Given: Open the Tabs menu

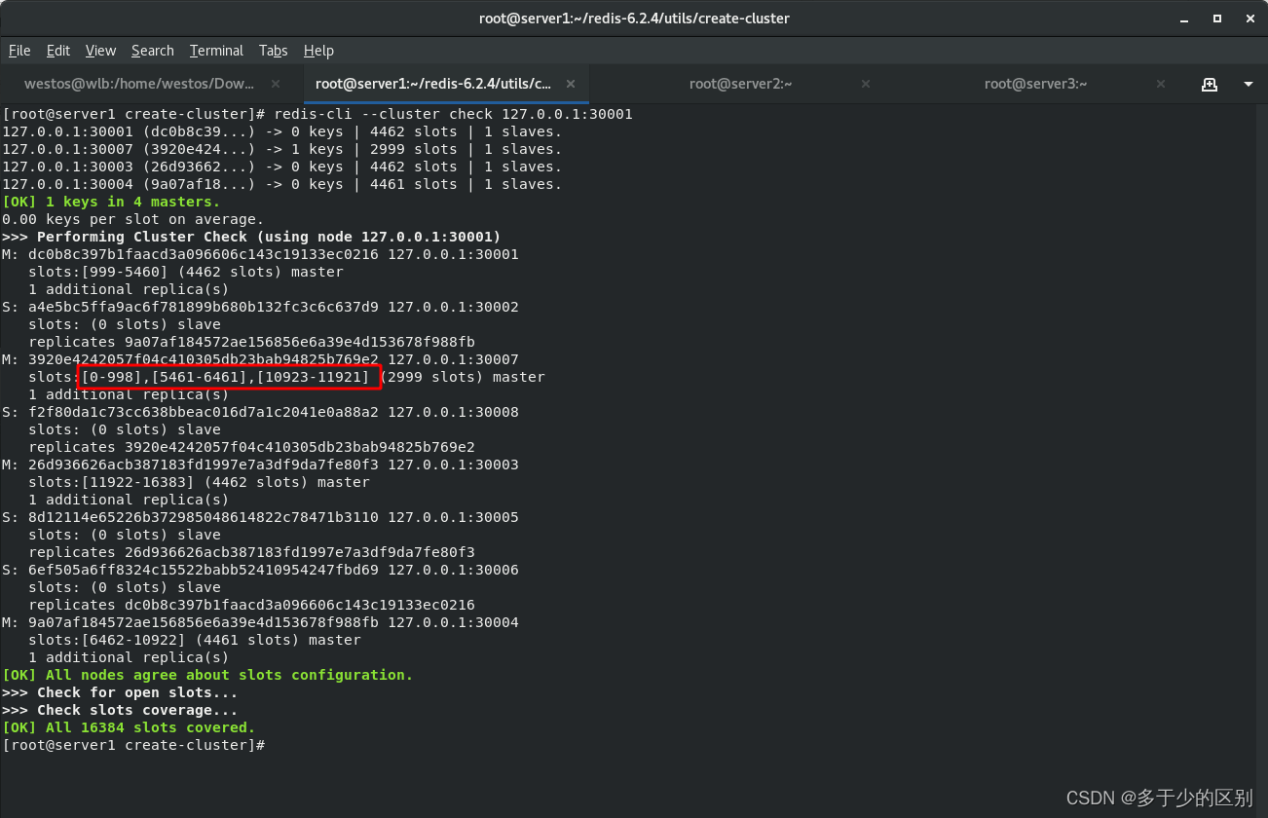Looking at the screenshot, I should (273, 51).
